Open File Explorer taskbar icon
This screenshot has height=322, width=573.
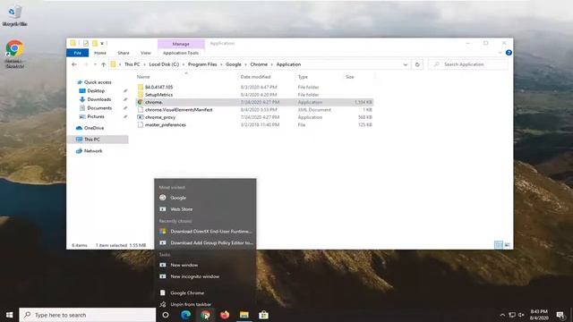(244, 315)
